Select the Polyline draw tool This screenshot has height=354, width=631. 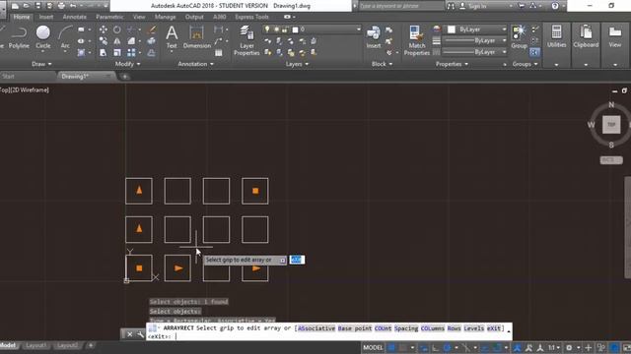[x=19, y=37]
